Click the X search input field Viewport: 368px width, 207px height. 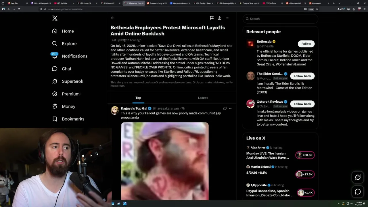tap(280, 19)
